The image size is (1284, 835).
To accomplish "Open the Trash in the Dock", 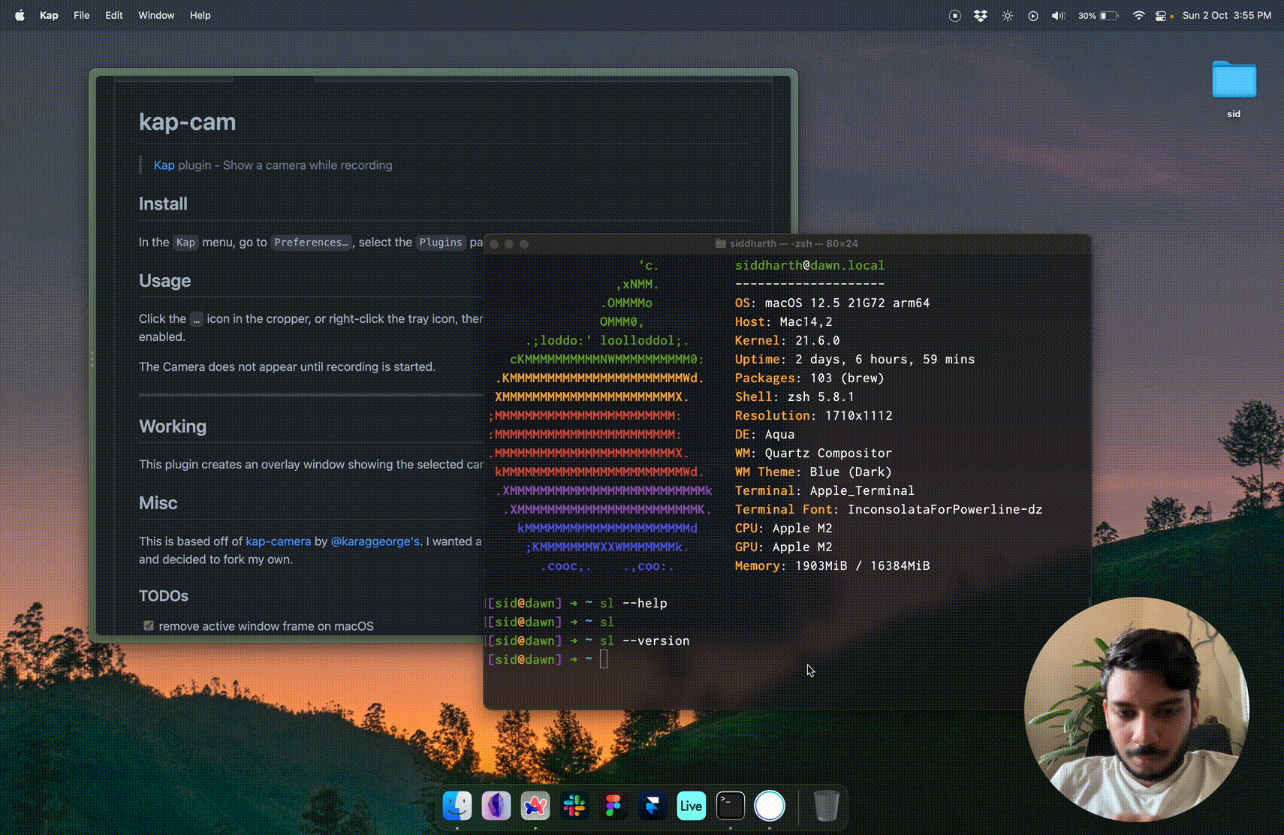I will coord(826,806).
